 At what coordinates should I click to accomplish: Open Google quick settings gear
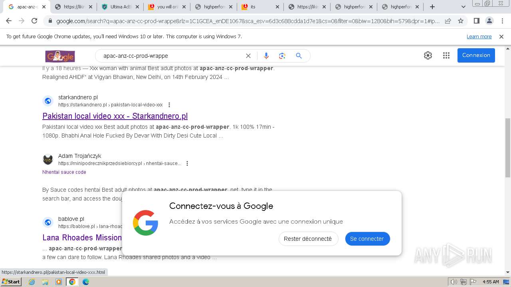[x=428, y=55]
